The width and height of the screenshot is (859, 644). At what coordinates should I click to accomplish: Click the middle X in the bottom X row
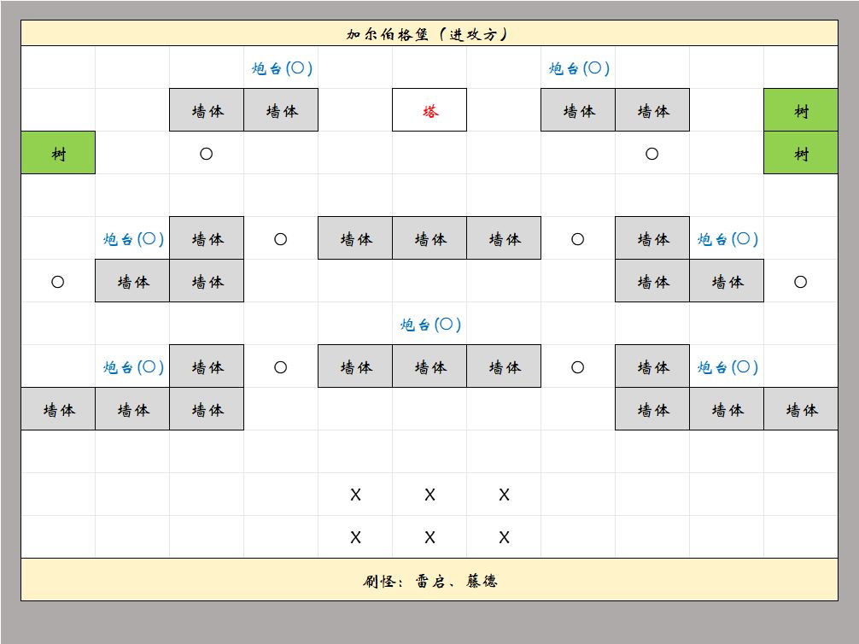(430, 537)
